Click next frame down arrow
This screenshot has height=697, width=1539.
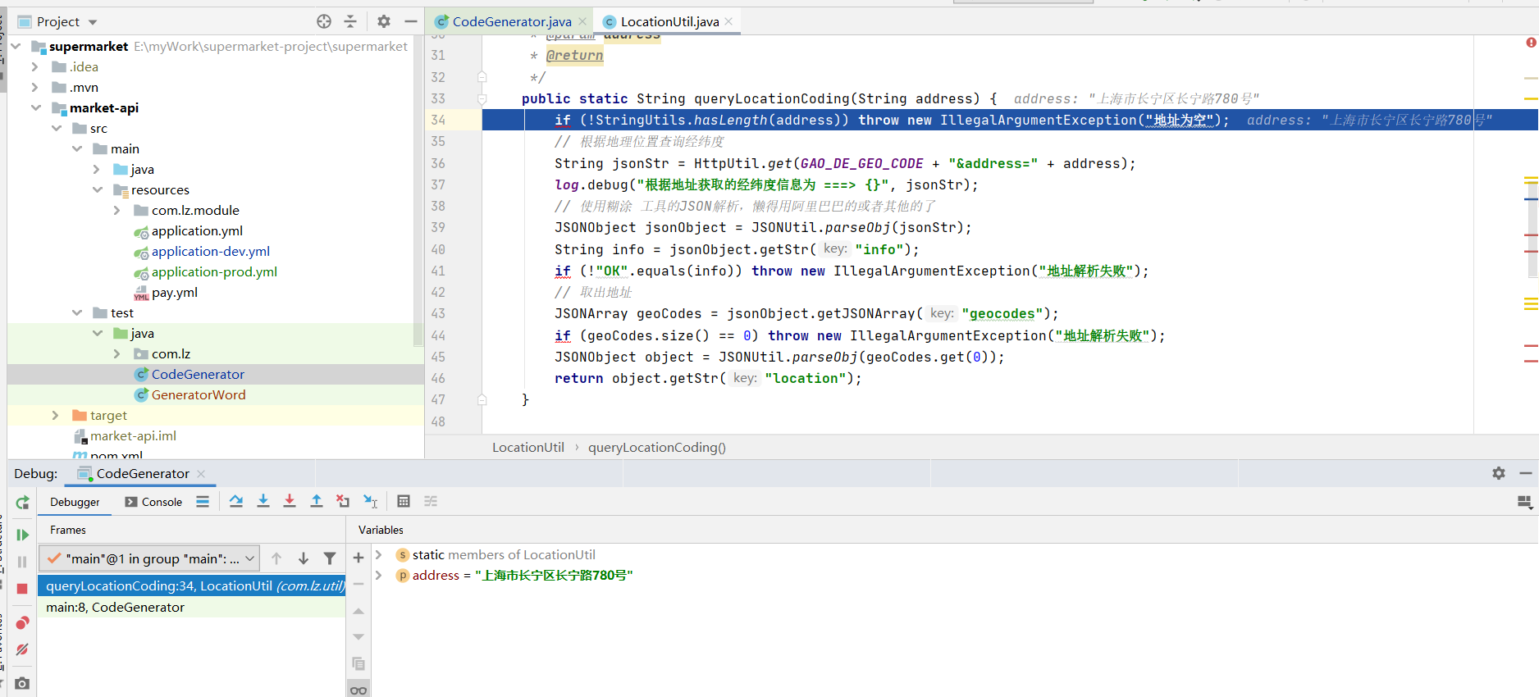click(304, 558)
